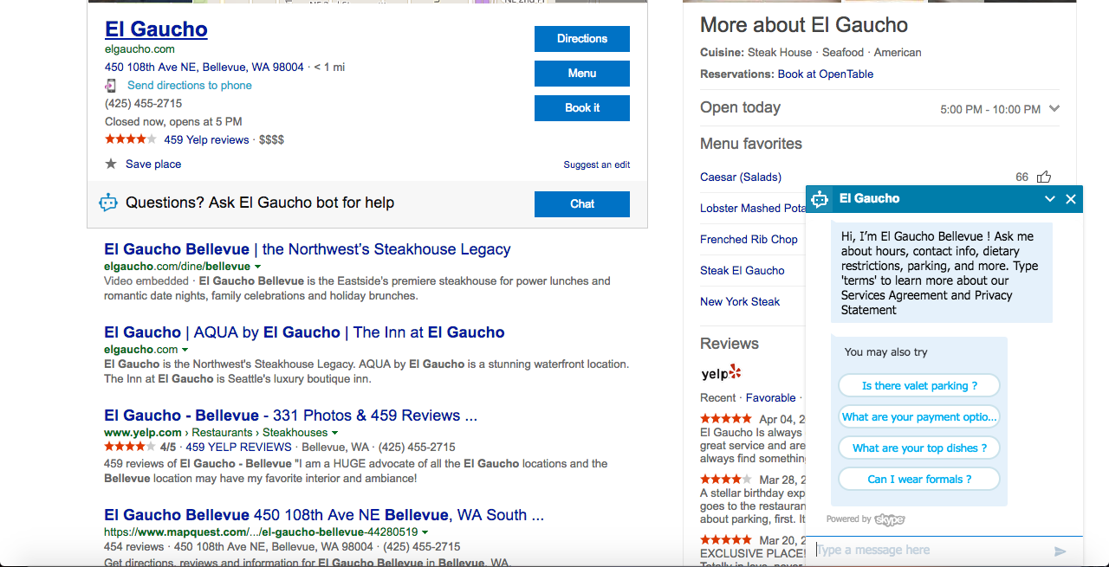The image size is (1109, 567).
Task: Get directions with the Directions button
Action: coord(582,39)
